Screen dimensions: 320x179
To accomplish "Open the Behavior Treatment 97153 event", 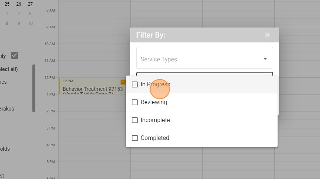I will click(92, 89).
